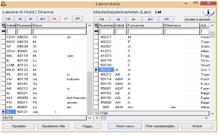Select employee row 40192 AG
Screen dimensions: 219x135
[x=152, y=98]
